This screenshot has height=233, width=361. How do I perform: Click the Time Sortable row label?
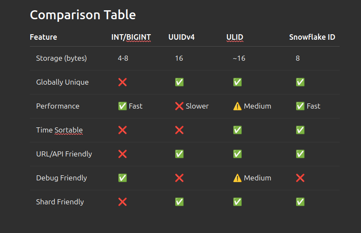click(59, 130)
